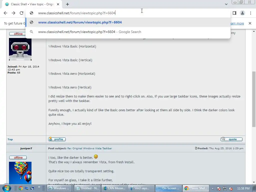Screen dimensions: 256x192
Task: Click the hot air balloon avatar
Action: [x=20, y=173]
